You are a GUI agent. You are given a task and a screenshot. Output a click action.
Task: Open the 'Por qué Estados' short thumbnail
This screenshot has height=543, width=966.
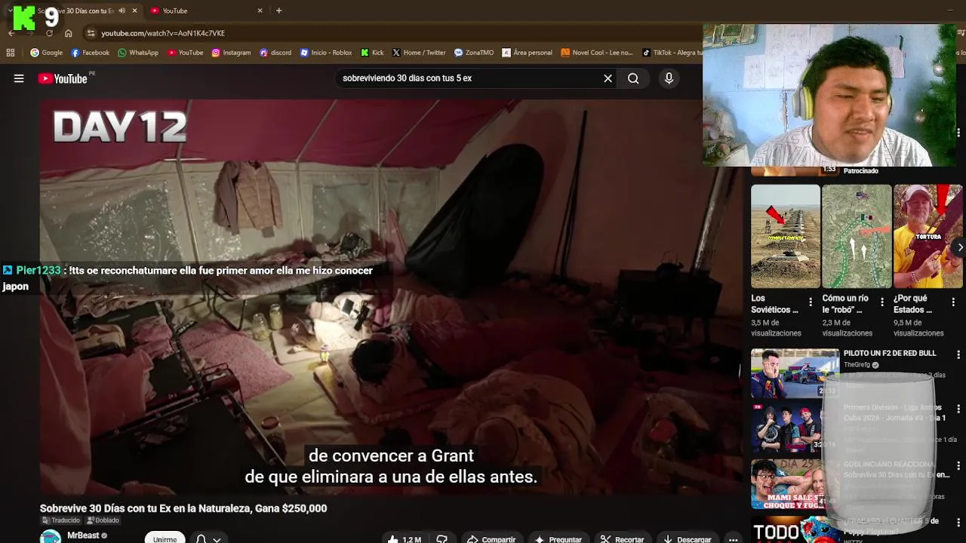pyautogui.click(x=928, y=236)
